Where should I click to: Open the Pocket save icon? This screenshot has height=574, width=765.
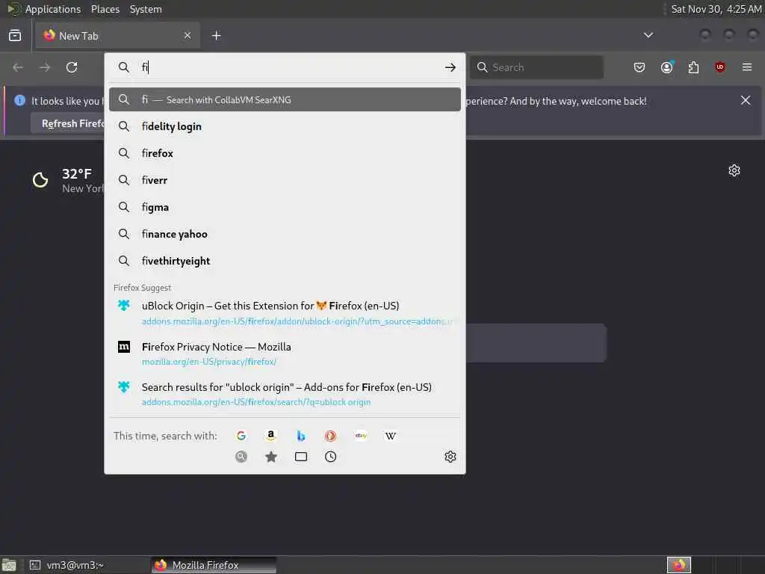(x=639, y=67)
